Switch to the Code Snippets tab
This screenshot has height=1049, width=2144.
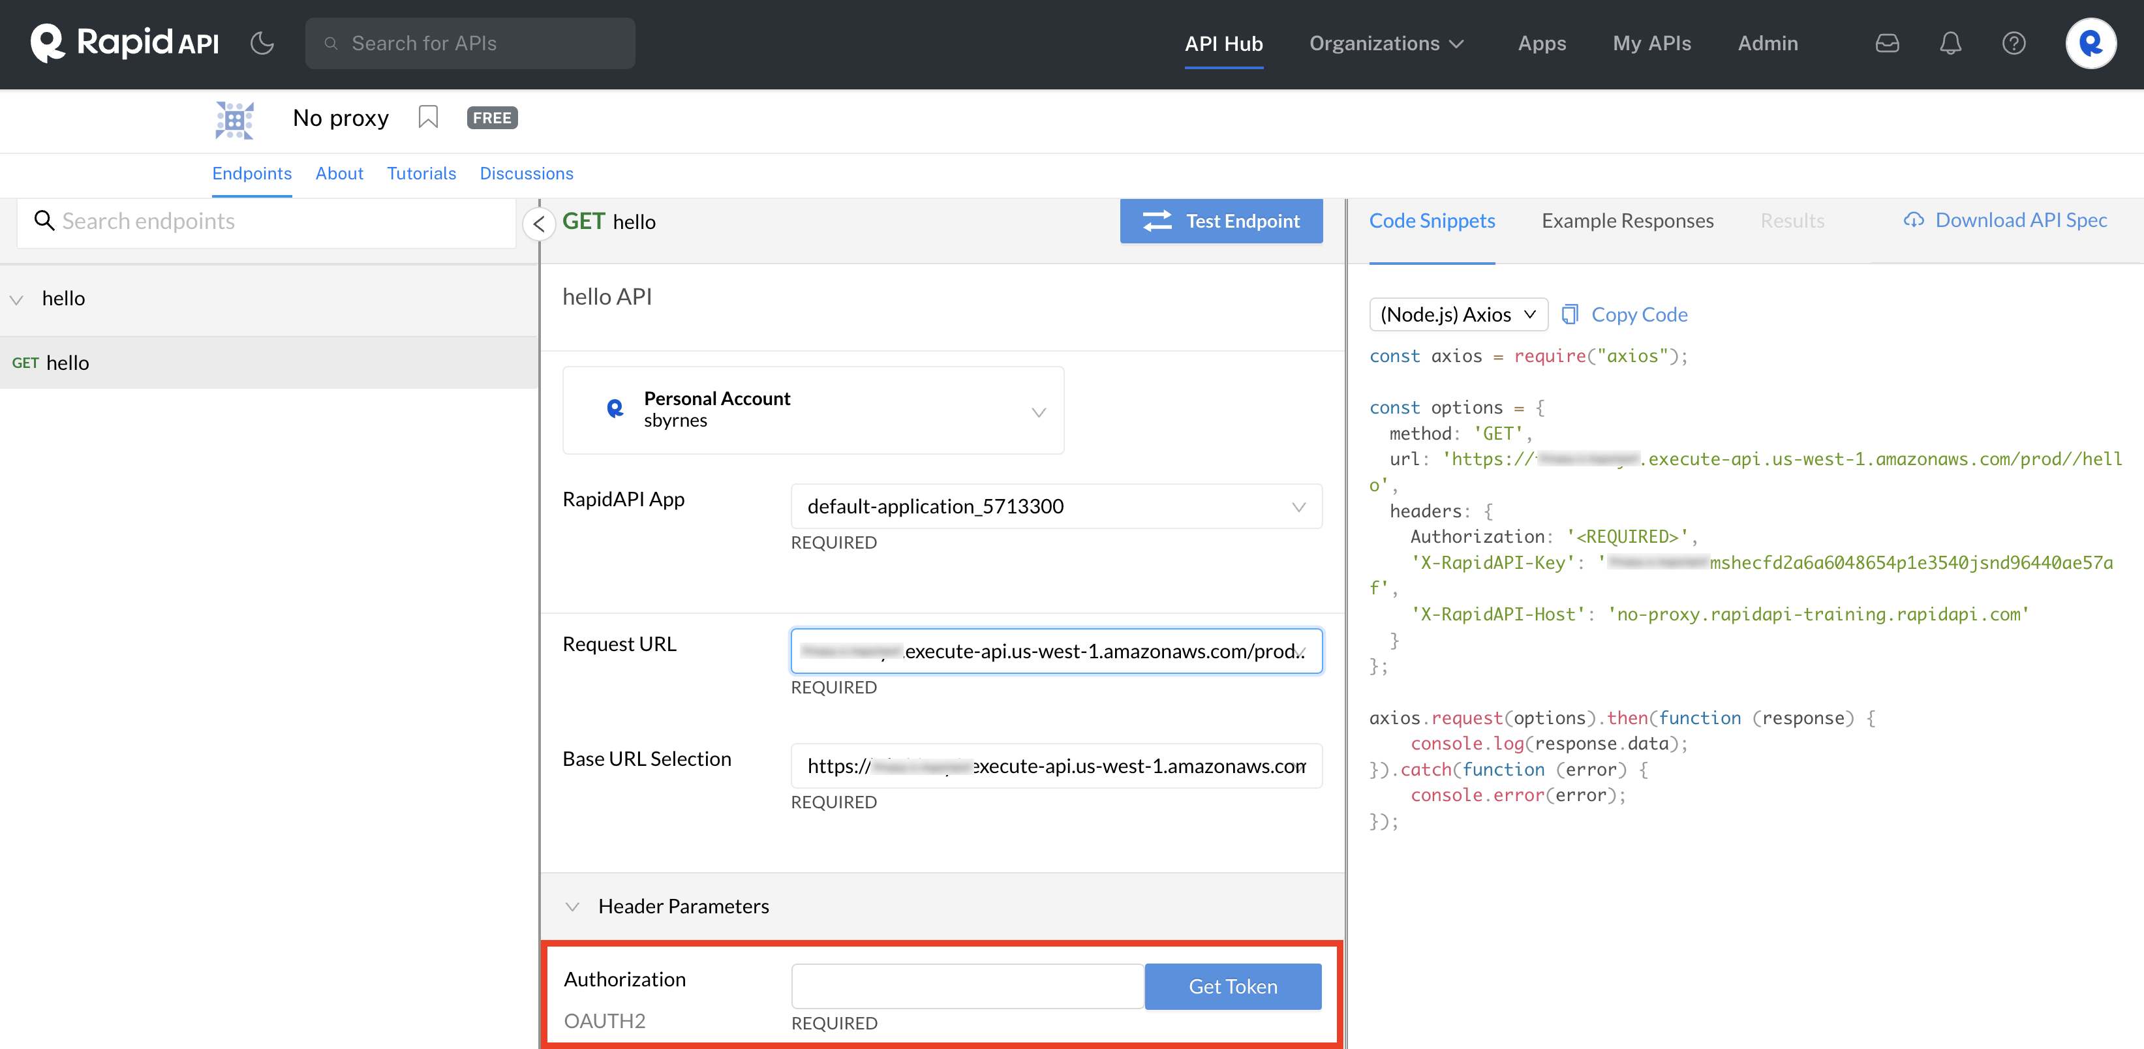(1432, 220)
